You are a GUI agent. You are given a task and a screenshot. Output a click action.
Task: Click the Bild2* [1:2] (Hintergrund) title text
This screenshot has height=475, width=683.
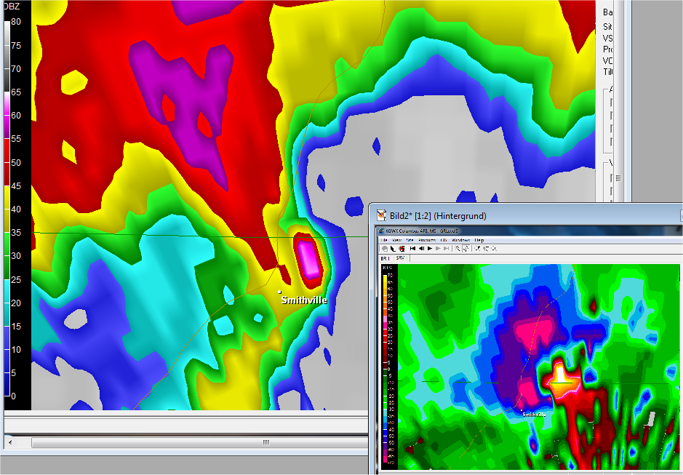pyautogui.click(x=438, y=216)
